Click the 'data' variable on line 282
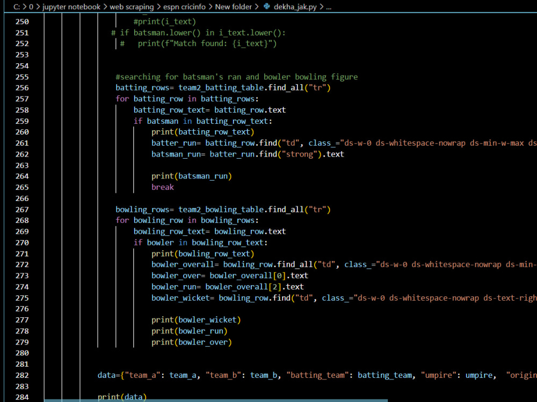Image resolution: width=537 pixels, height=402 pixels. coord(106,375)
